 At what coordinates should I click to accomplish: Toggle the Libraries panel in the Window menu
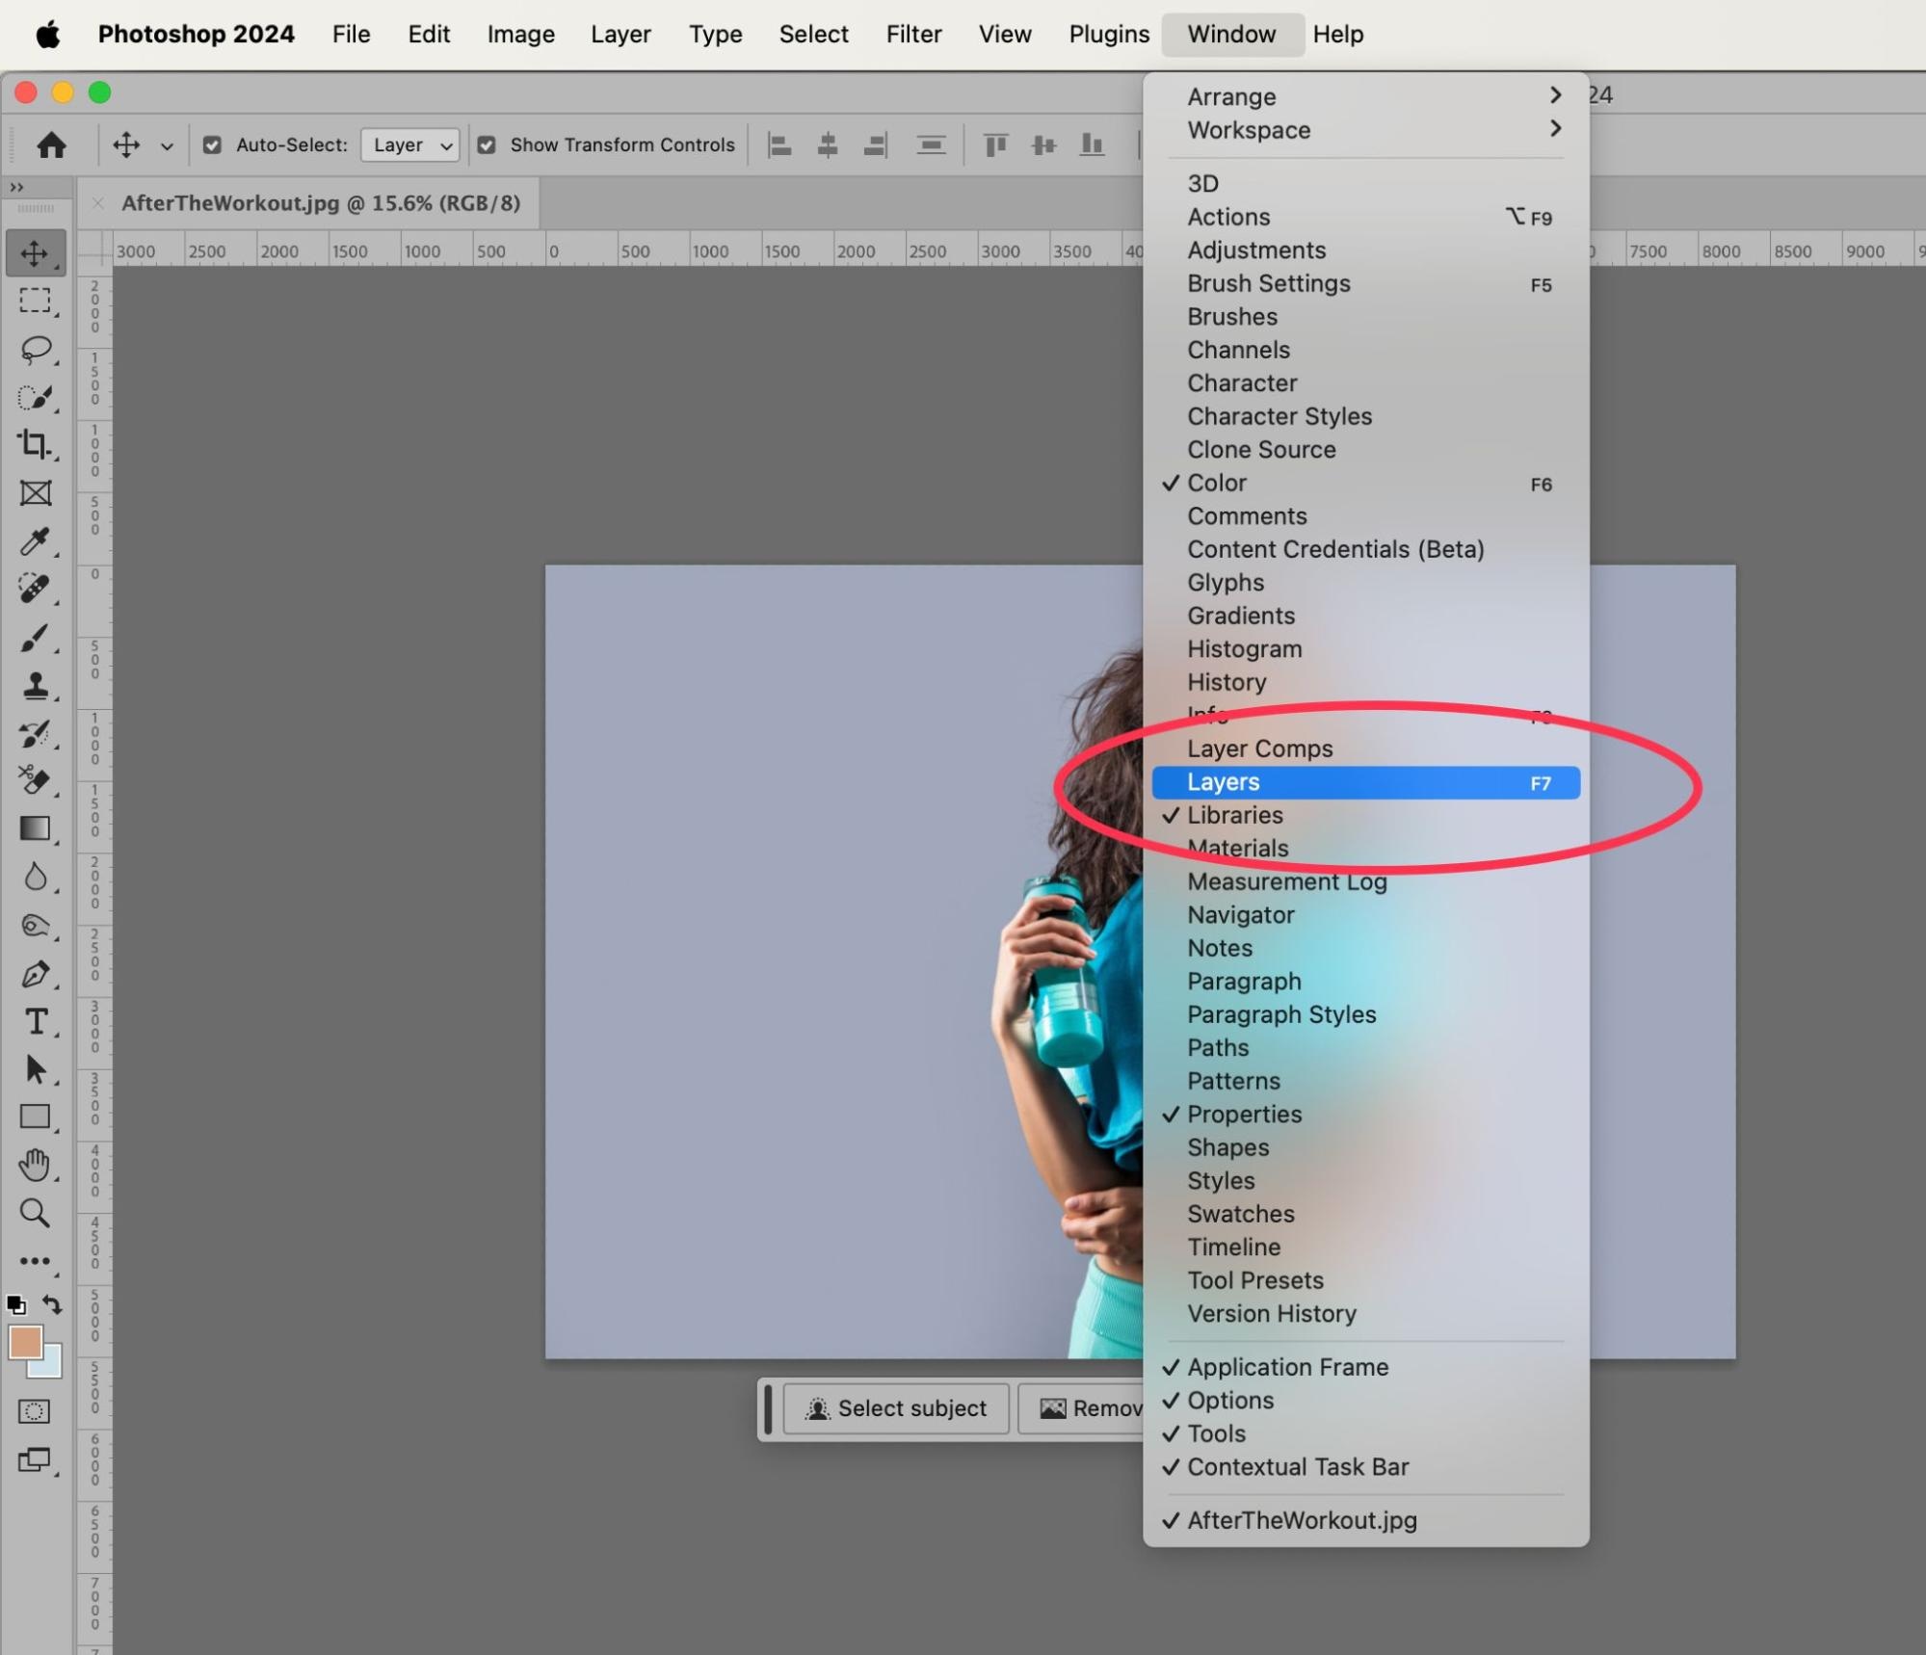click(1234, 815)
